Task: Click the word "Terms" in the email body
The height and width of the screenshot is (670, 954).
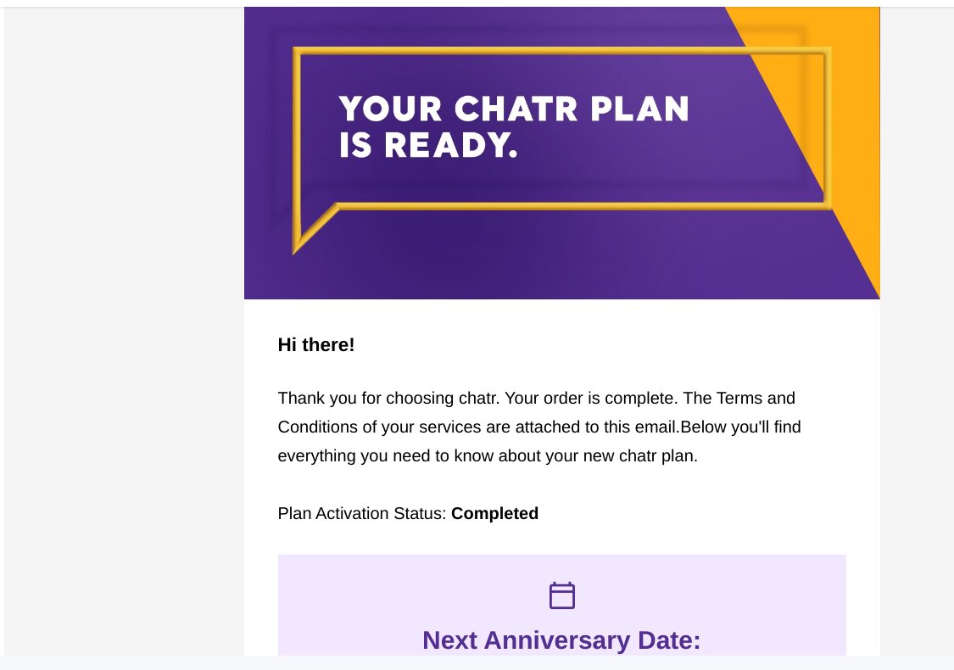Action: click(x=739, y=398)
